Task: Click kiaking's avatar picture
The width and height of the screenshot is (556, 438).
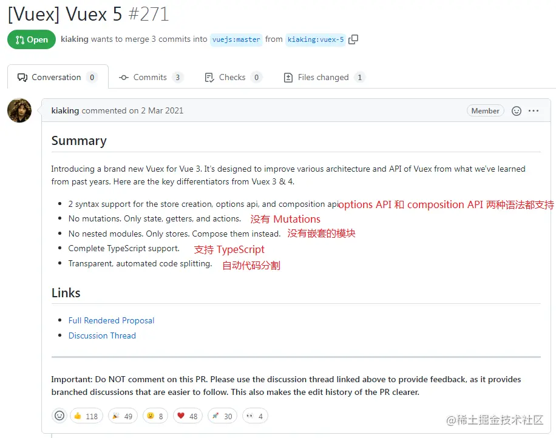Action: [19, 110]
